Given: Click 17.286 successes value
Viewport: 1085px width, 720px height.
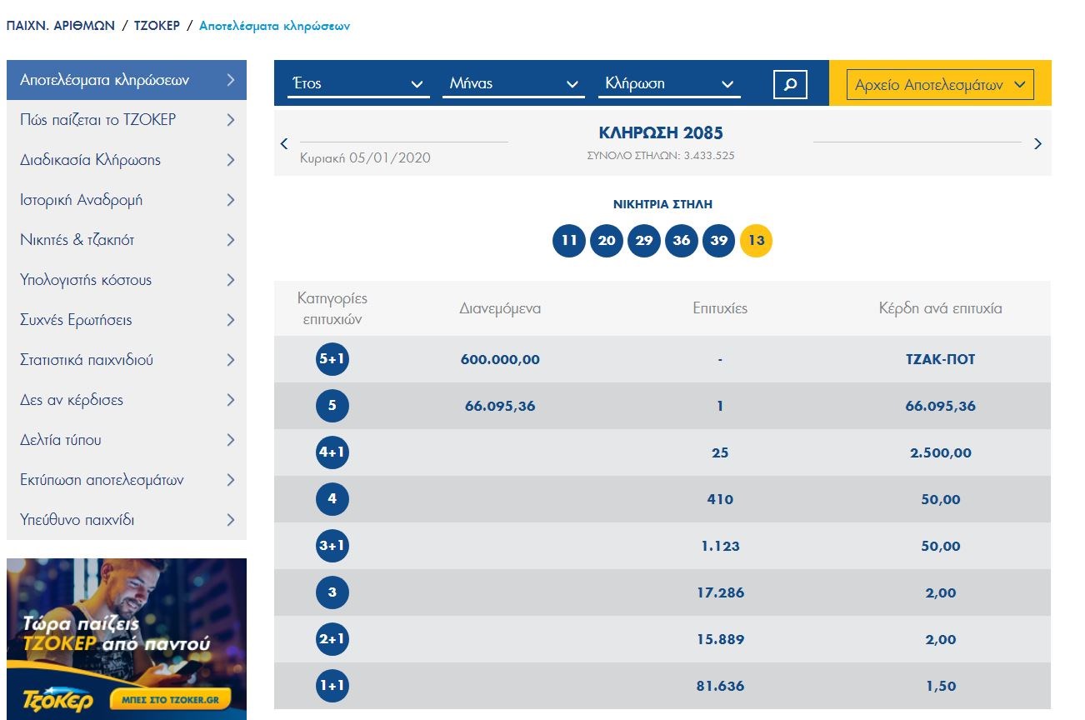Looking at the screenshot, I should (x=720, y=593).
